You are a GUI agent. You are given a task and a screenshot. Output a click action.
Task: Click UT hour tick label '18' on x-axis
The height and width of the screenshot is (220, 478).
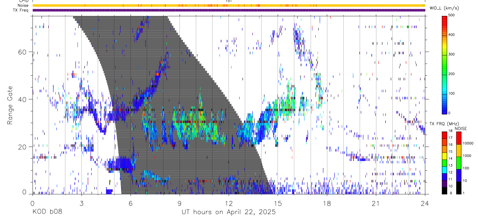[327, 203]
